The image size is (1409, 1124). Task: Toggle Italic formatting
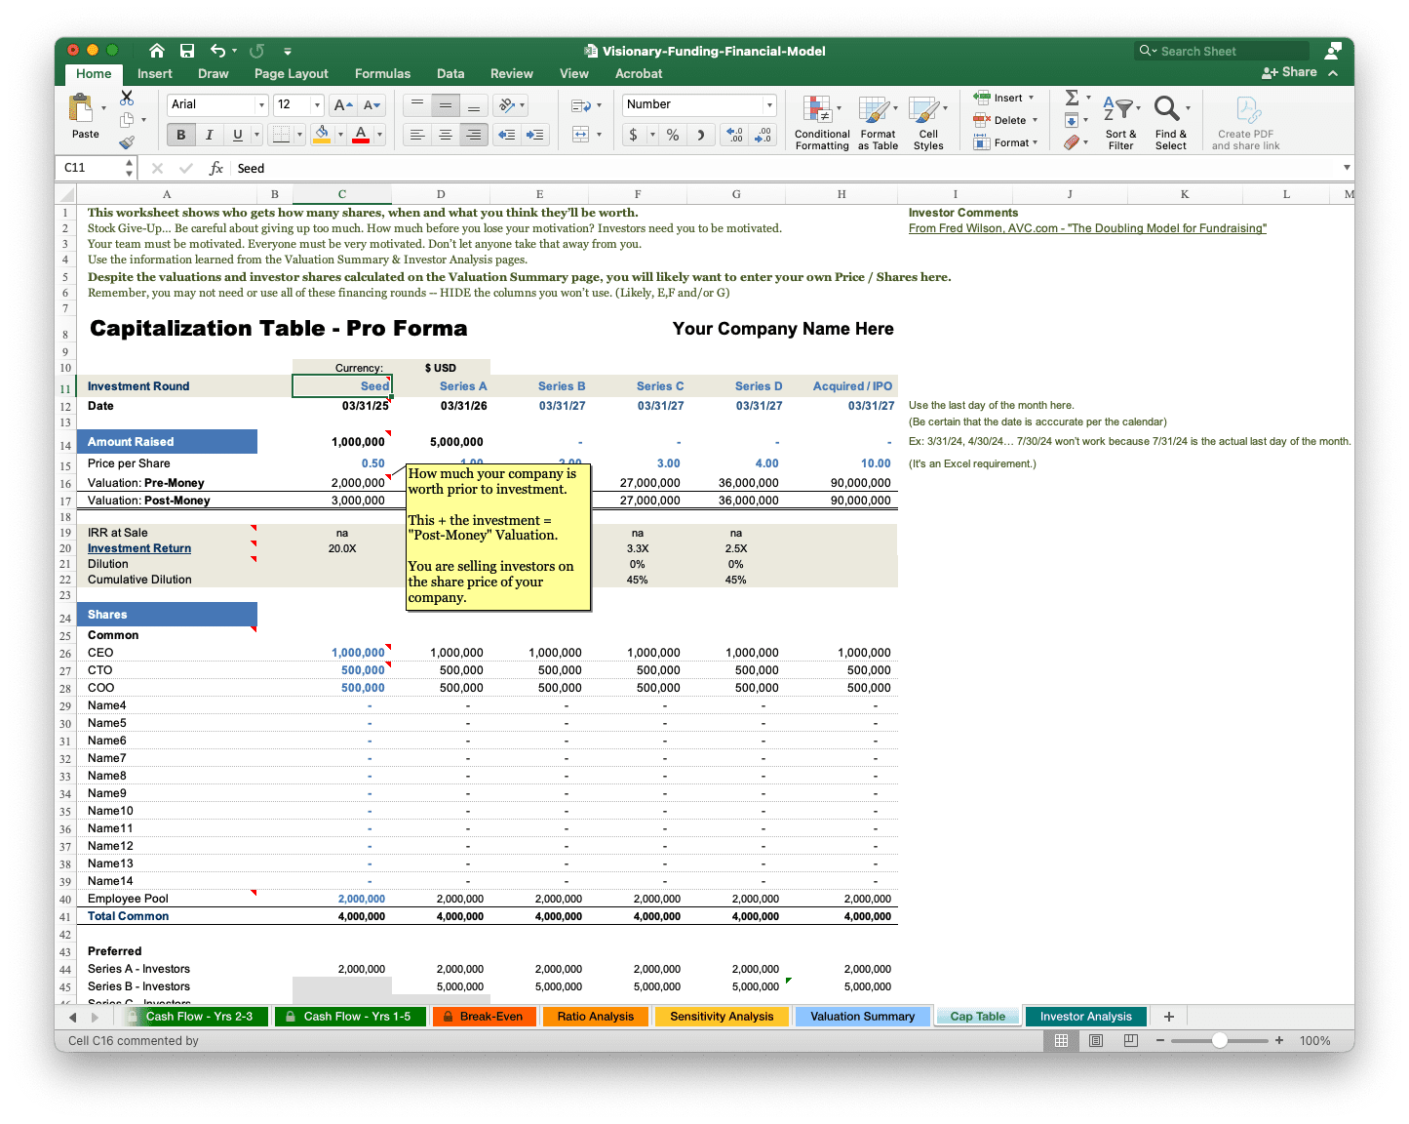pos(209,135)
